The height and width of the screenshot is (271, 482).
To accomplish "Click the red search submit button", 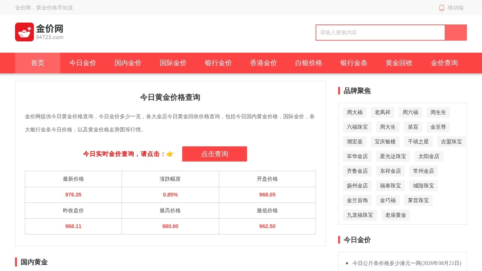I will point(456,32).
